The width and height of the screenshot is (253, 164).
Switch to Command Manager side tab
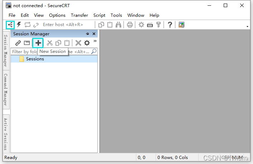pyautogui.click(x=6, y=90)
